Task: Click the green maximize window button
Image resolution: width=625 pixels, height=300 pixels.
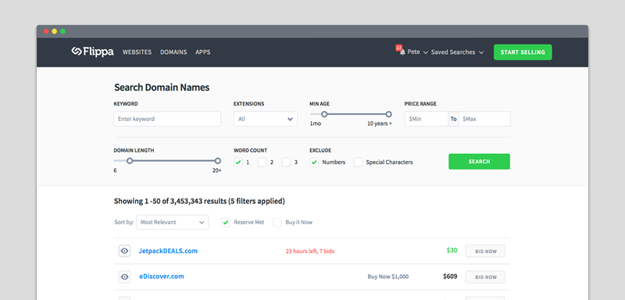Action: tap(62, 31)
